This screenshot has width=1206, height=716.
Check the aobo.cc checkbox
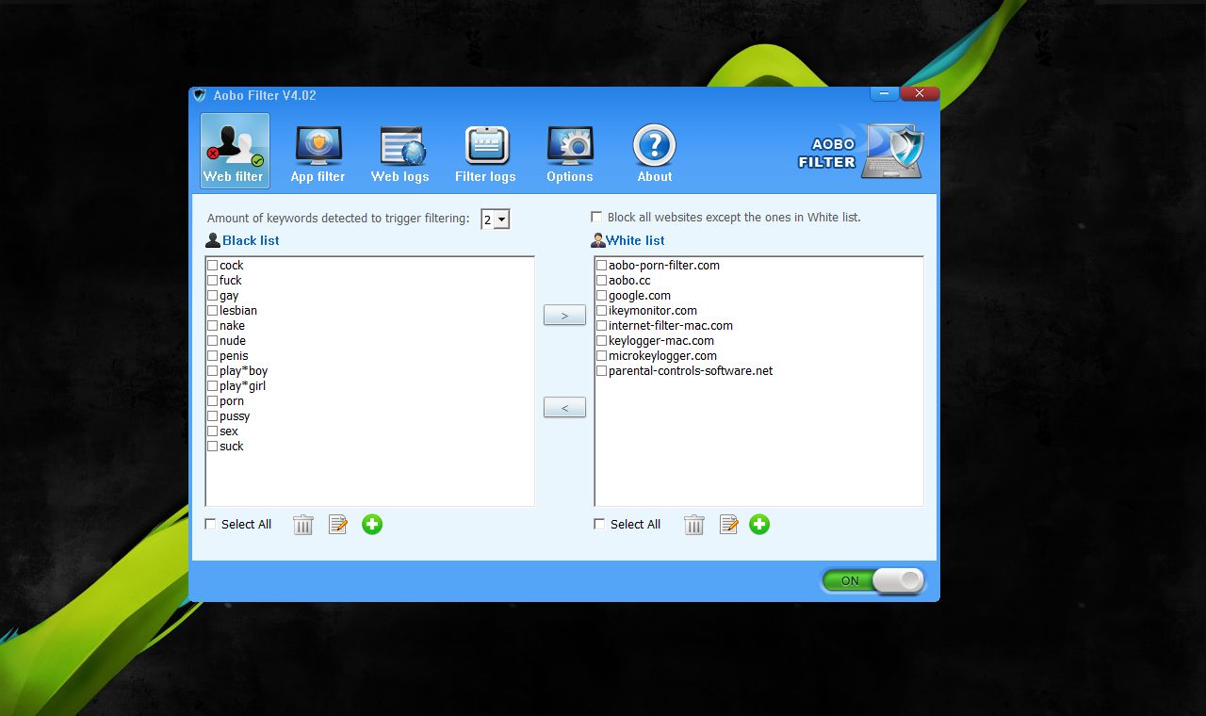pos(602,281)
